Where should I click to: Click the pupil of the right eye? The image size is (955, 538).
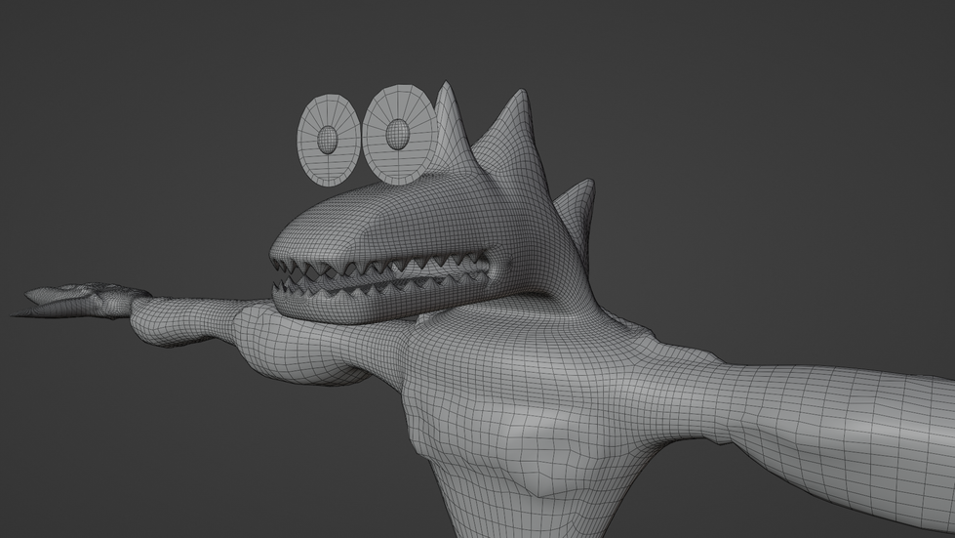click(x=398, y=134)
